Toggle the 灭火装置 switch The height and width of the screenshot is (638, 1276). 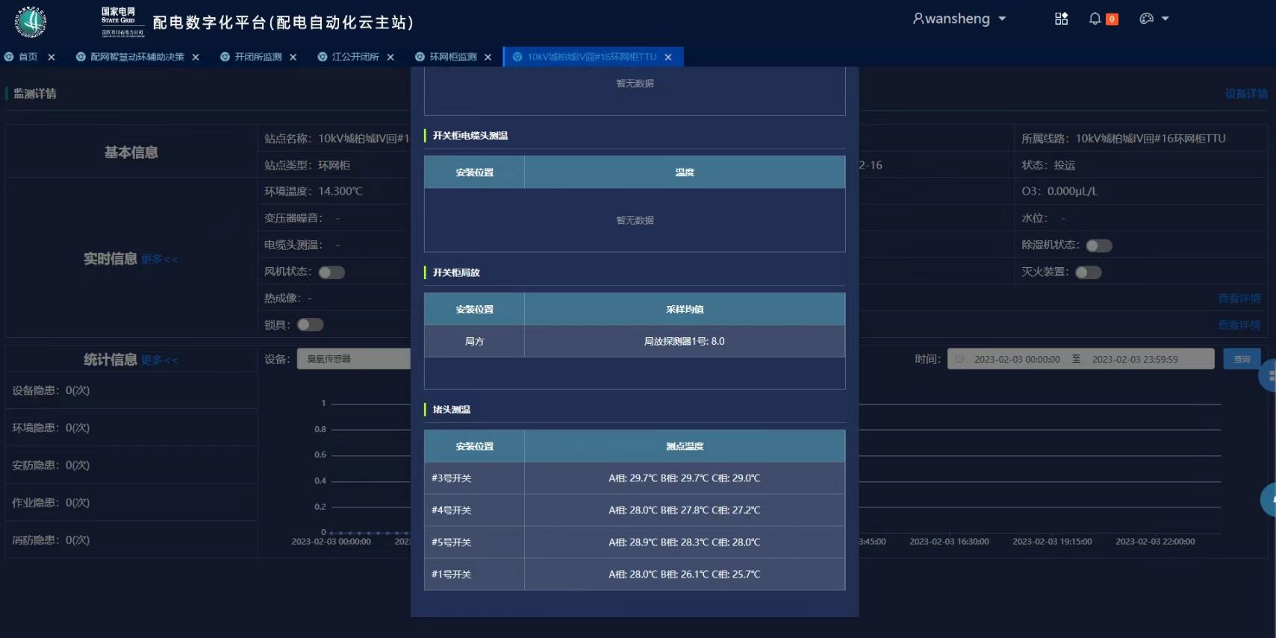(x=1089, y=272)
